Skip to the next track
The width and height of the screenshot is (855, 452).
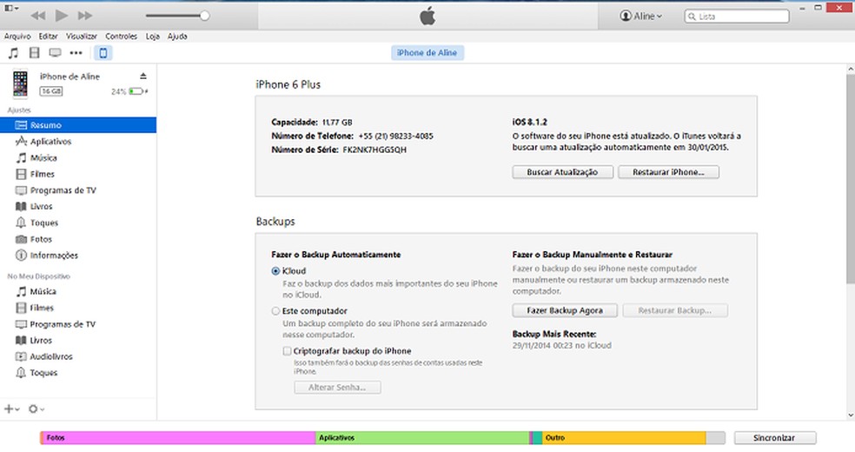[84, 16]
